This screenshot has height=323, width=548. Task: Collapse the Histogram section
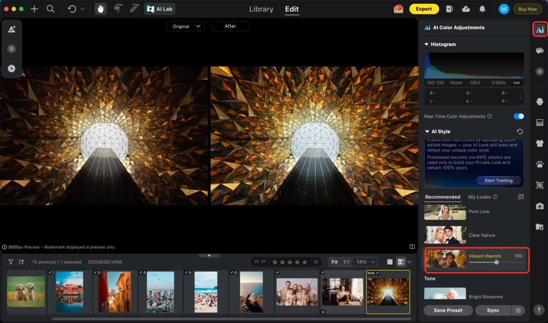(427, 44)
